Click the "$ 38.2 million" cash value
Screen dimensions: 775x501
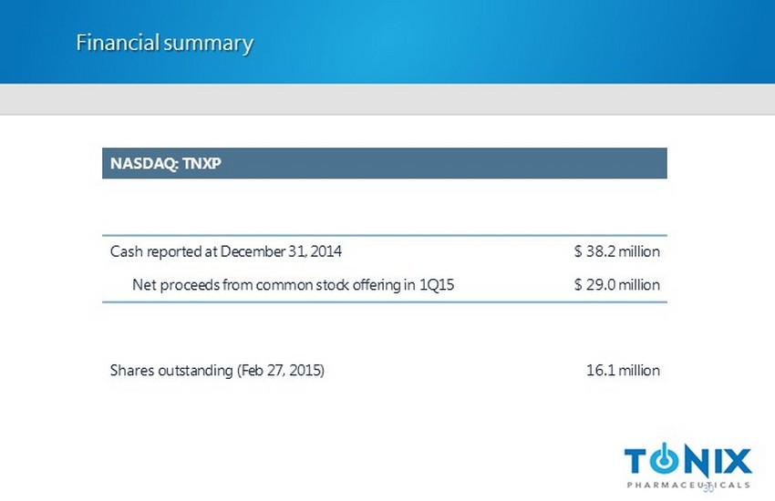[x=616, y=250]
